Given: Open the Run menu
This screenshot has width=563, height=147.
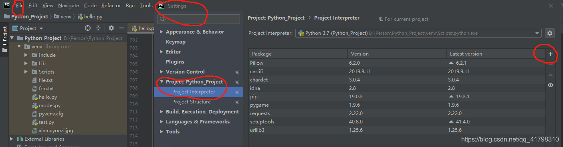Looking at the screenshot, I should pos(130,6).
